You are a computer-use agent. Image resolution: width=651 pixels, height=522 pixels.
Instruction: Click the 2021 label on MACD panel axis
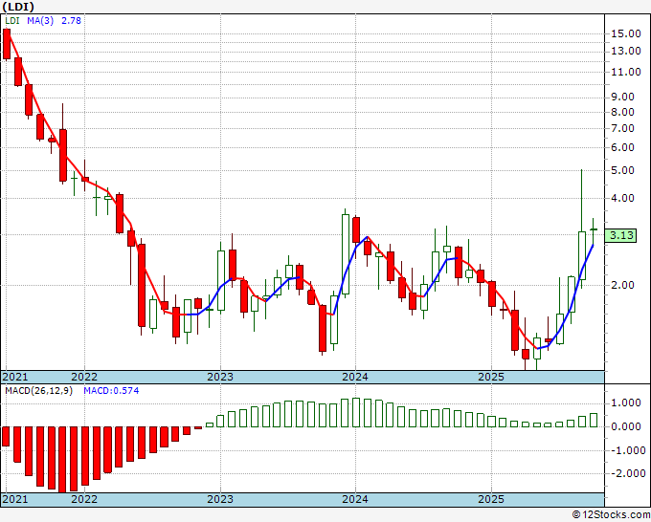point(15,499)
